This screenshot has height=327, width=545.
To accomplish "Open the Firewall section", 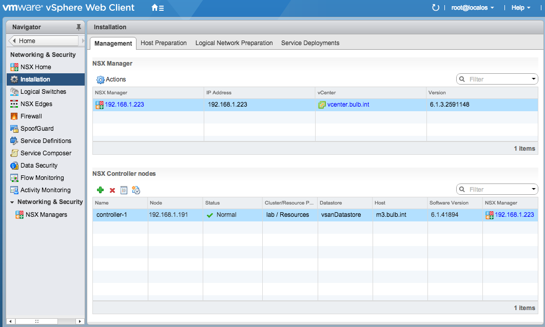I will (x=31, y=116).
